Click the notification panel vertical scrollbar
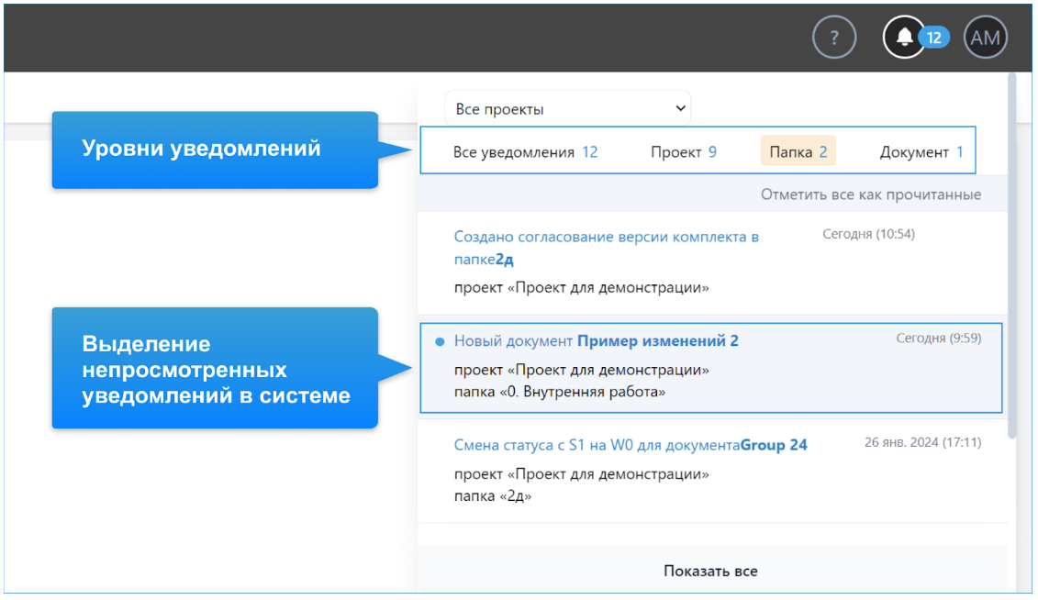Screen dimensions: 1038x600 coord(1012,257)
